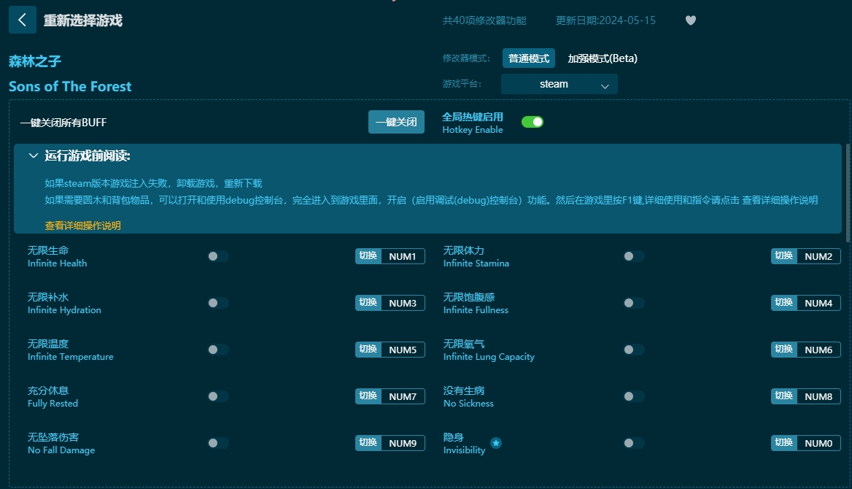The image size is (852, 489).
Task: Click the 一键关闭 button
Action: 396,122
